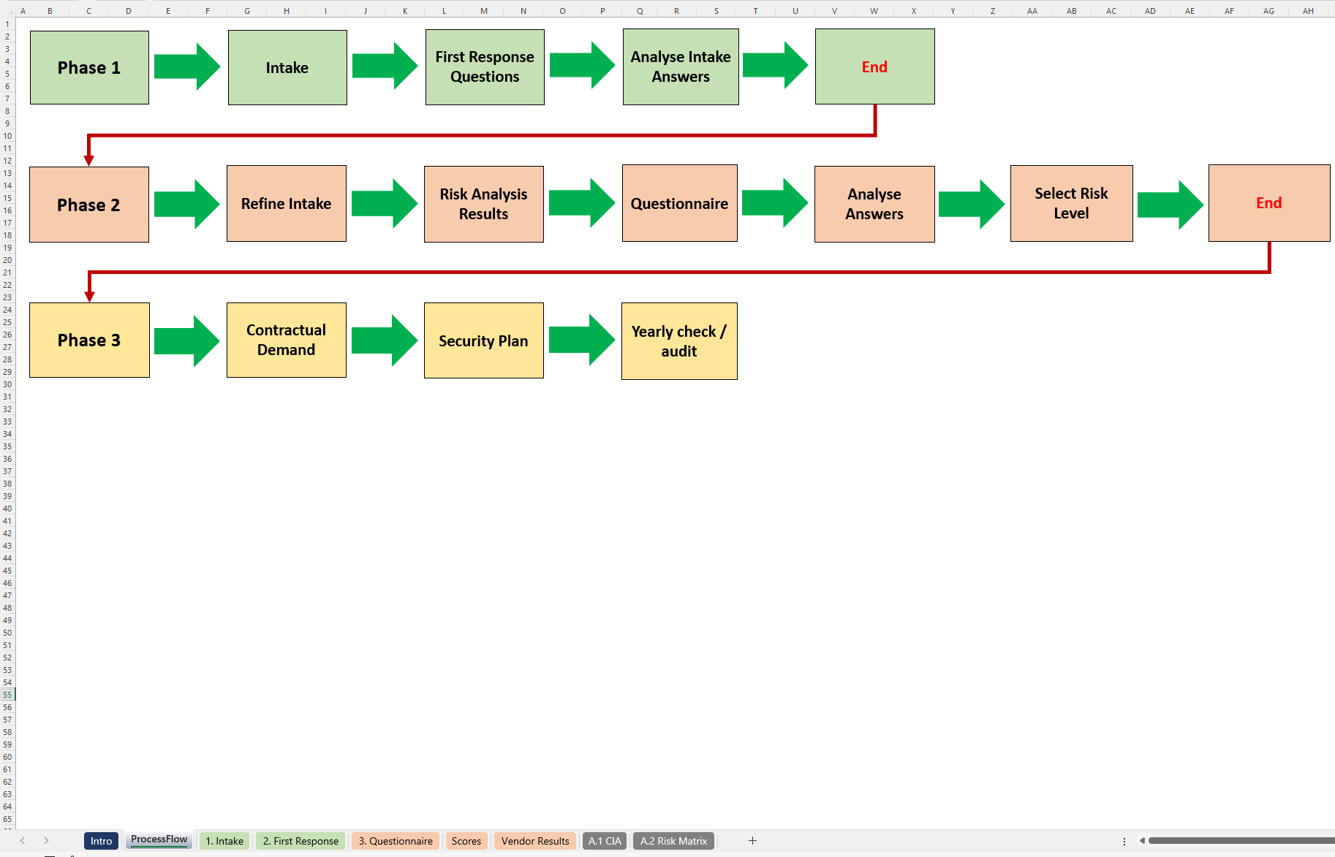Image resolution: width=1335 pixels, height=857 pixels.
Task: Select the "1. Intake" sheet tab
Action: click(x=224, y=840)
